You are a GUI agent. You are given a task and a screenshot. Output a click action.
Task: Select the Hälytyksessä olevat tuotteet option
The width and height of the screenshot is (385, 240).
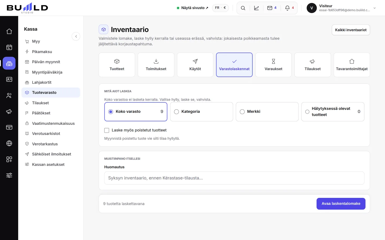point(333,112)
